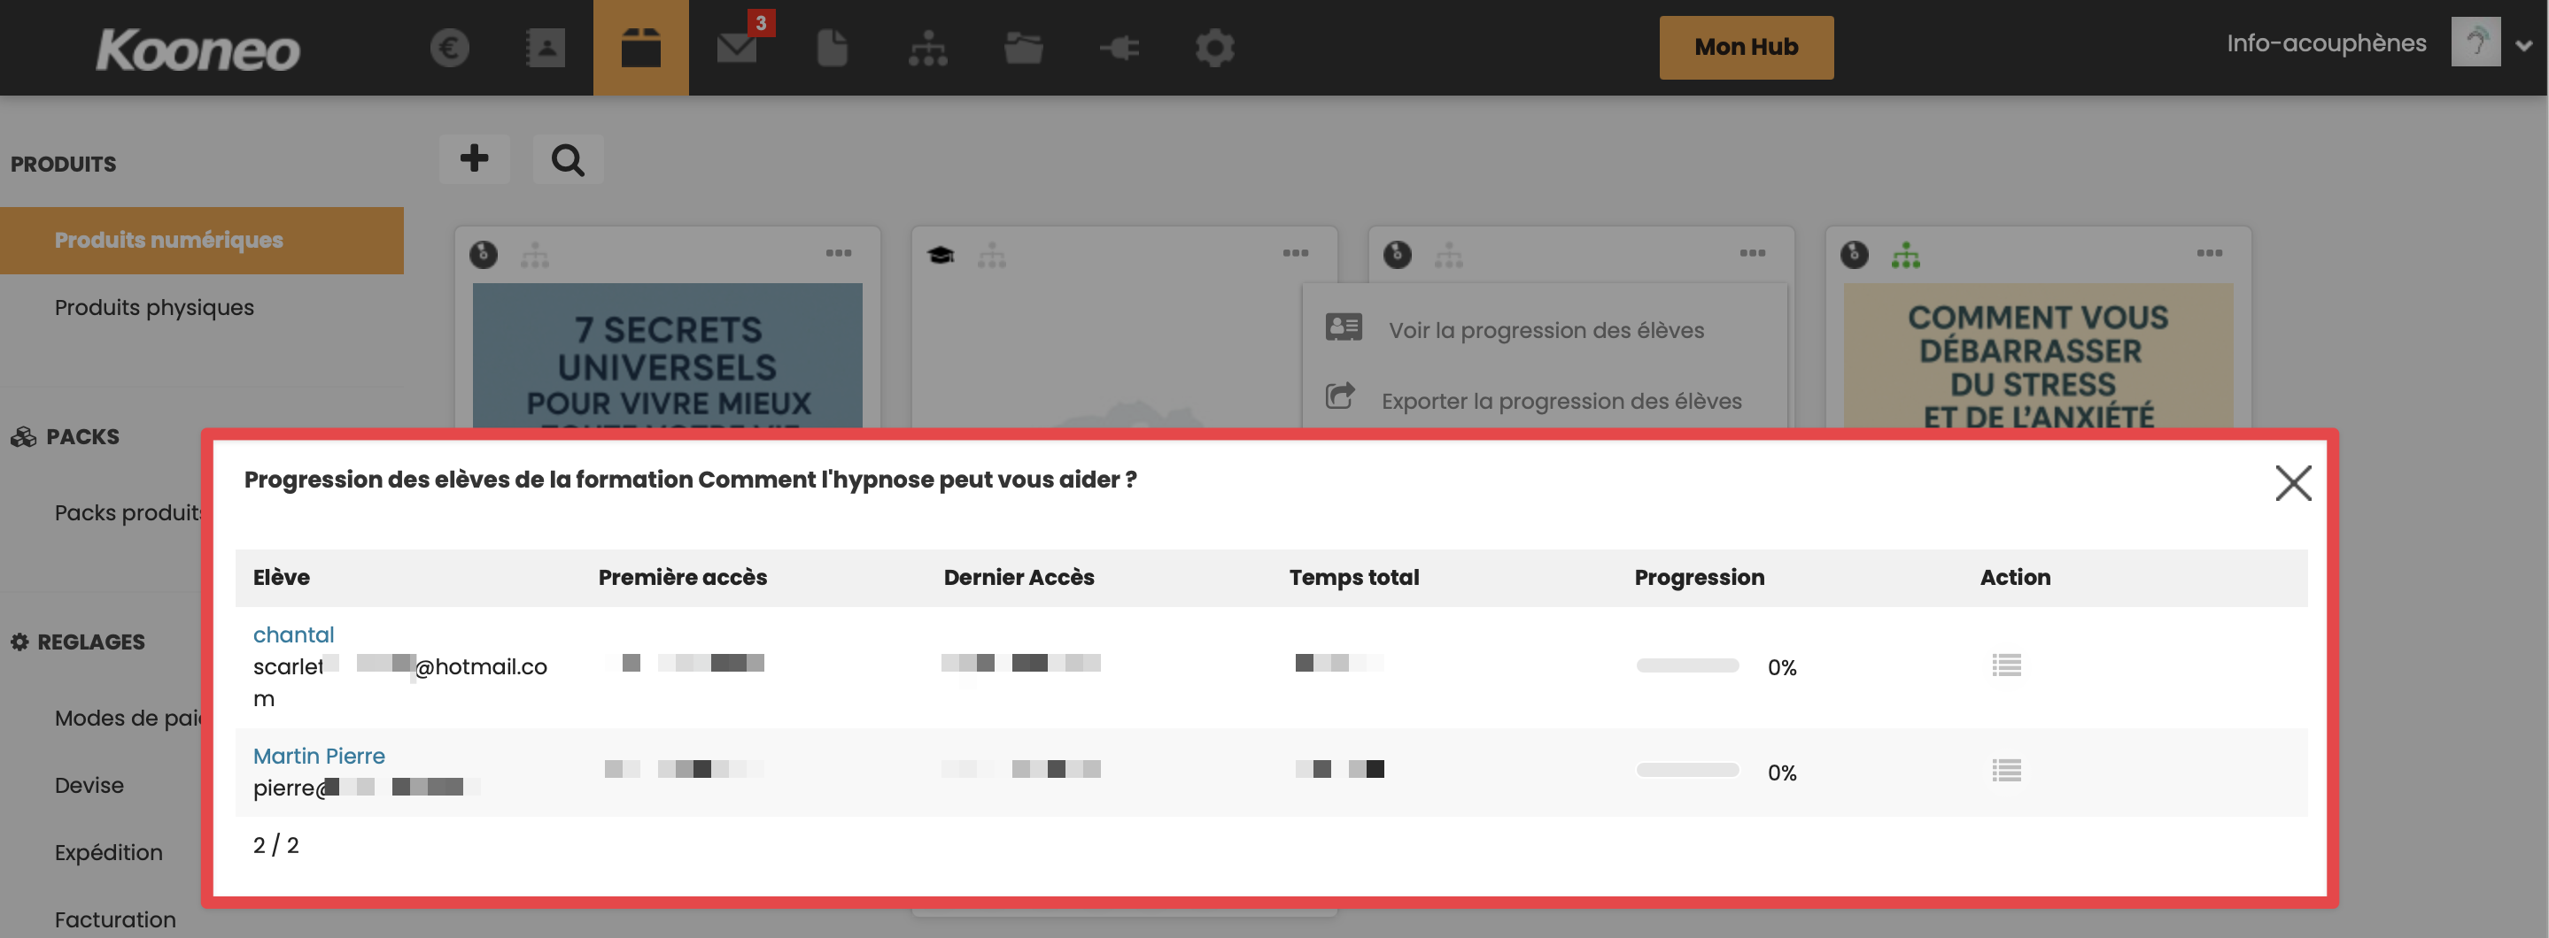Screen dimensions: 2549x938
Task: Click the Mon Hub button
Action: point(1746,48)
